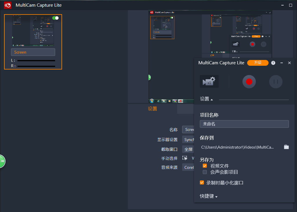Click the Screen name box under the thumbnail
Screen dimensions: 297x212
[33, 52]
